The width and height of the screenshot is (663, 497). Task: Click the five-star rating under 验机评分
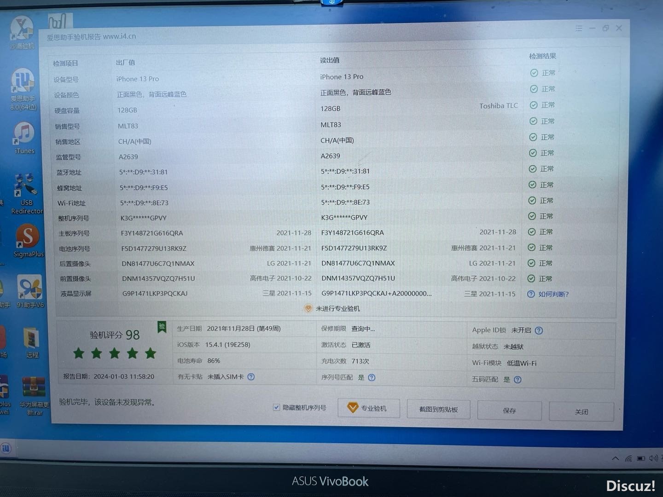coord(115,353)
